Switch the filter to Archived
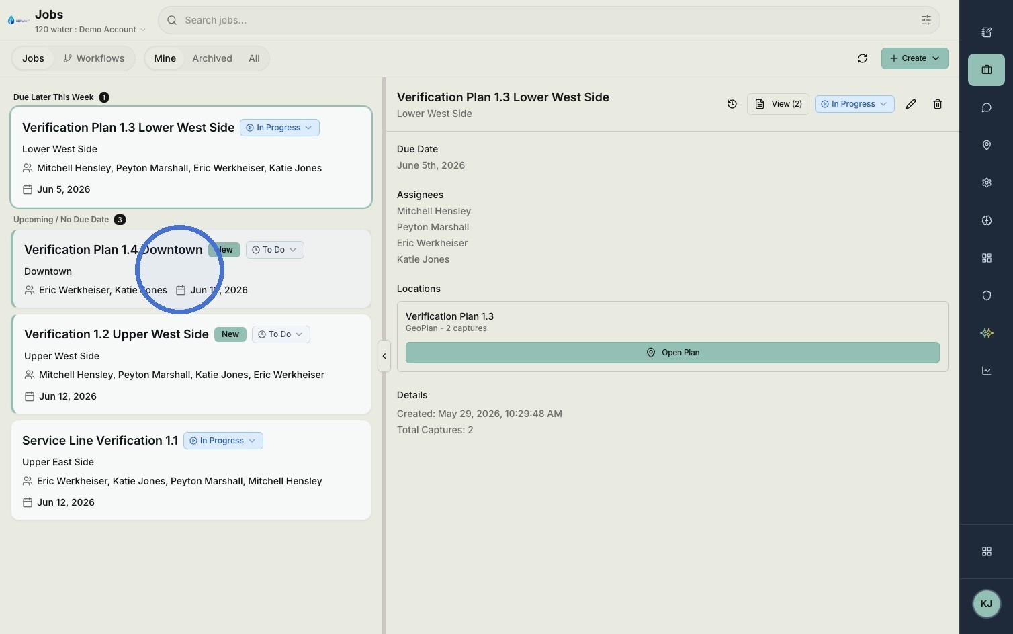 pos(212,58)
